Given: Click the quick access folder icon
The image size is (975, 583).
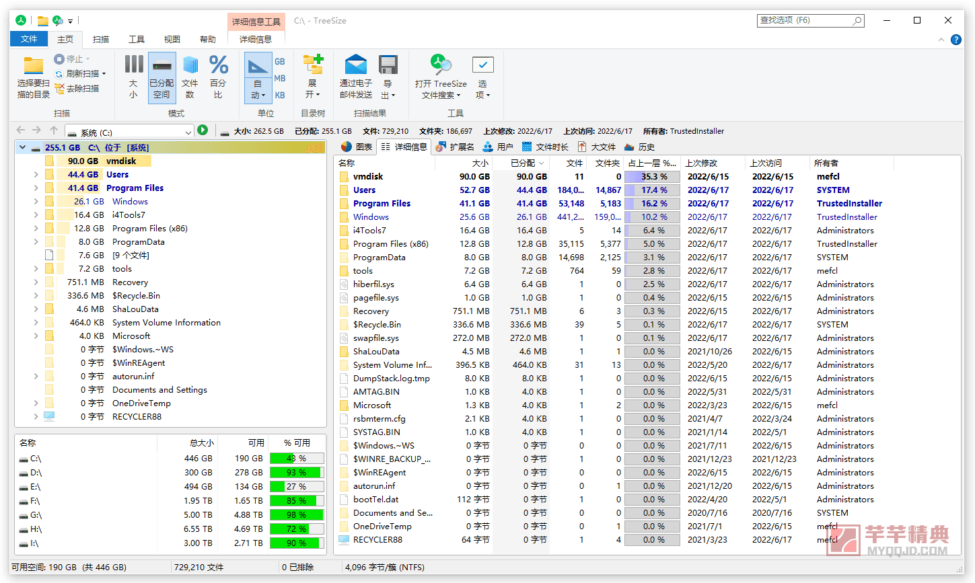Looking at the screenshot, I should 42,21.
